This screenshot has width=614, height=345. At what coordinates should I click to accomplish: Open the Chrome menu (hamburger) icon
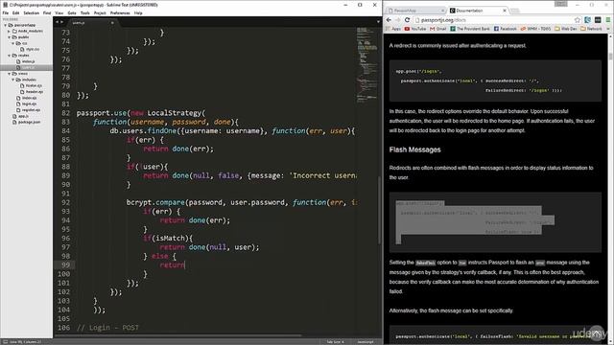tap(608, 20)
